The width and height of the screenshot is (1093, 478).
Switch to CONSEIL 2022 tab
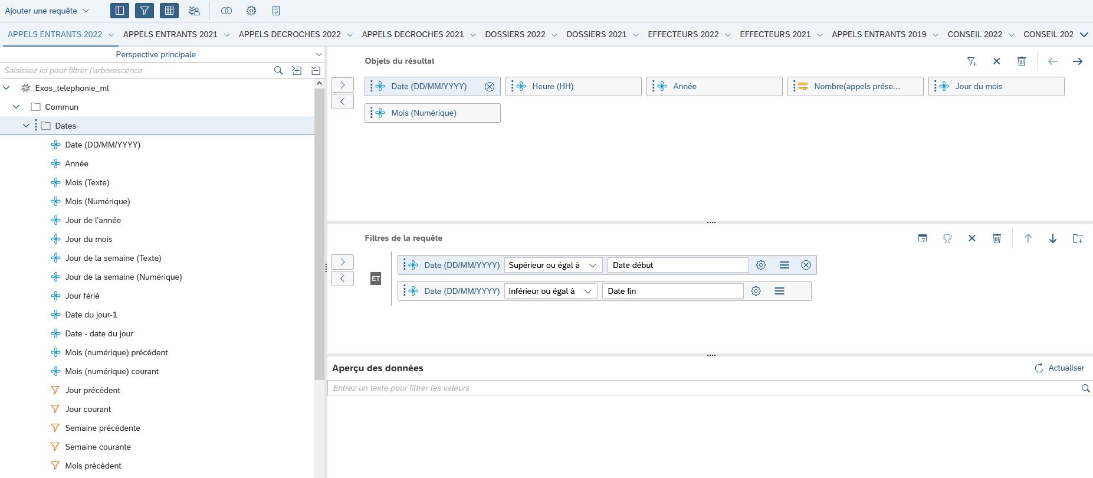tap(975, 34)
